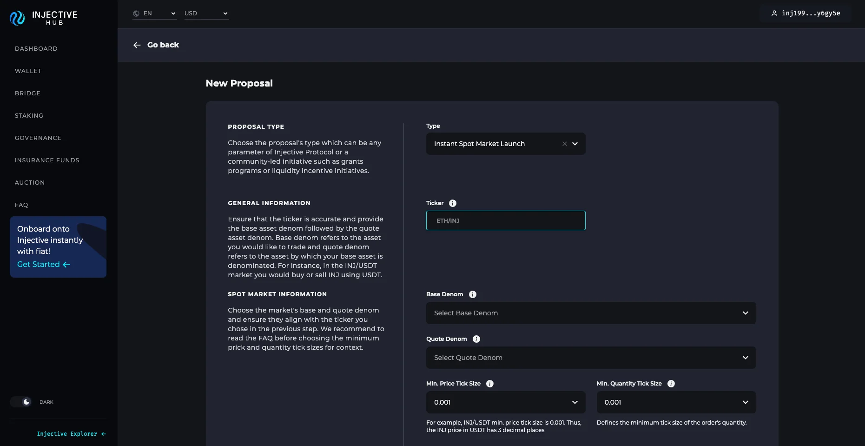The image size is (865, 446).
Task: Click the DARK mode label
Action: tap(46, 402)
